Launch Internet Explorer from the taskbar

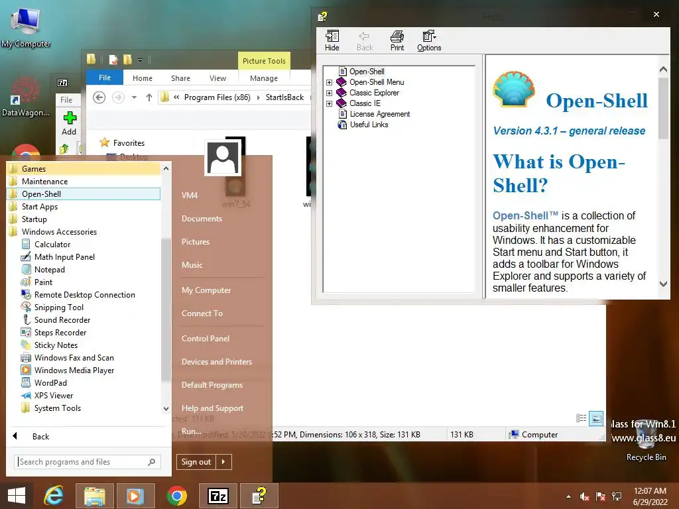tap(54, 496)
